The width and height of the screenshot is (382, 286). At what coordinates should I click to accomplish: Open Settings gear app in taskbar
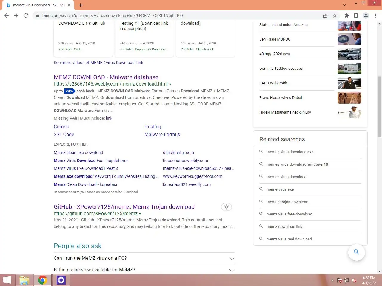tap(61, 280)
